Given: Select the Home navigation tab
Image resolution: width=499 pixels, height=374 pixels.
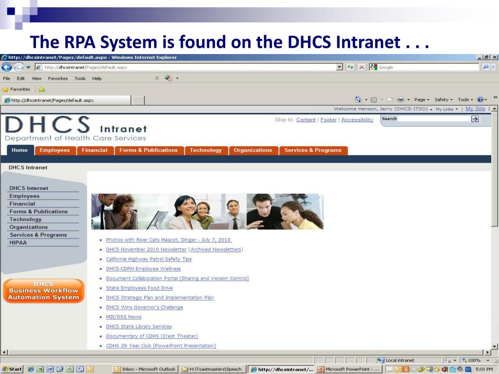Looking at the screenshot, I should point(19,150).
